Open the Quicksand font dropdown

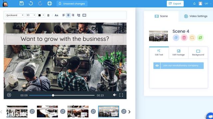click(x=15, y=15)
